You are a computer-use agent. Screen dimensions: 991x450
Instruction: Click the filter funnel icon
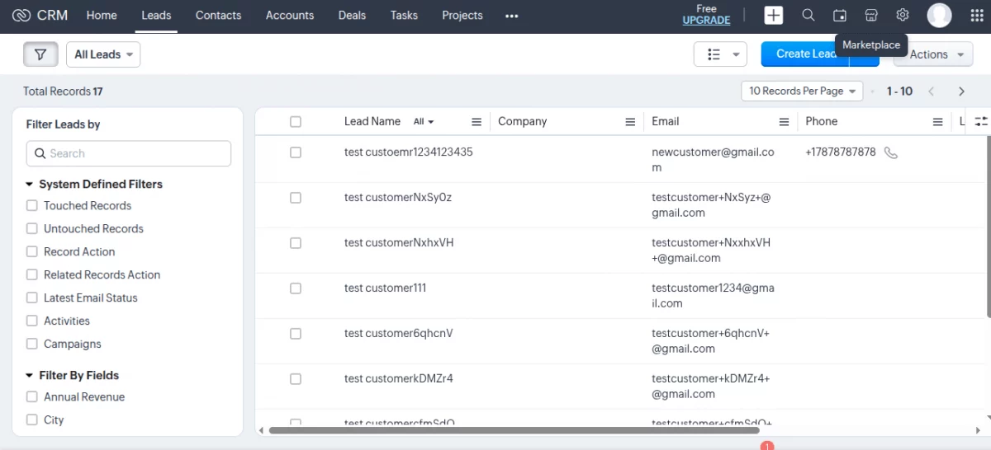click(40, 54)
